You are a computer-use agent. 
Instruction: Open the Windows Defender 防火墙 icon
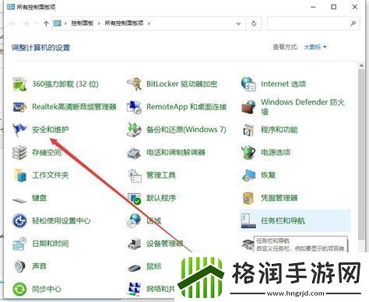248,107
